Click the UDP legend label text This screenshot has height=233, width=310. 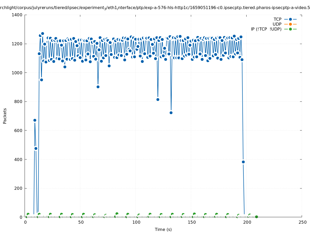277,24
